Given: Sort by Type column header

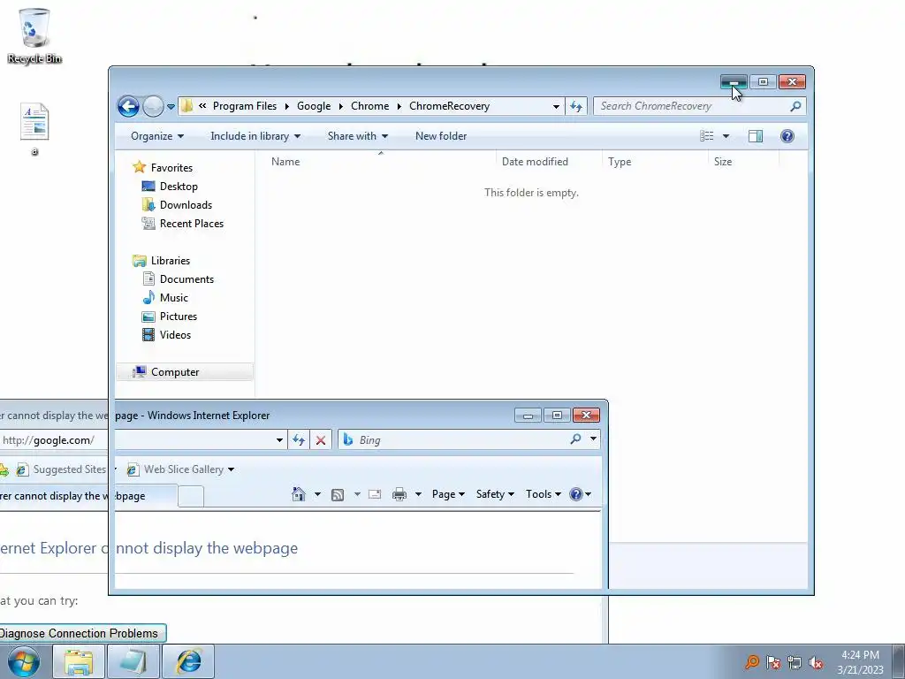Looking at the screenshot, I should click(x=655, y=162).
